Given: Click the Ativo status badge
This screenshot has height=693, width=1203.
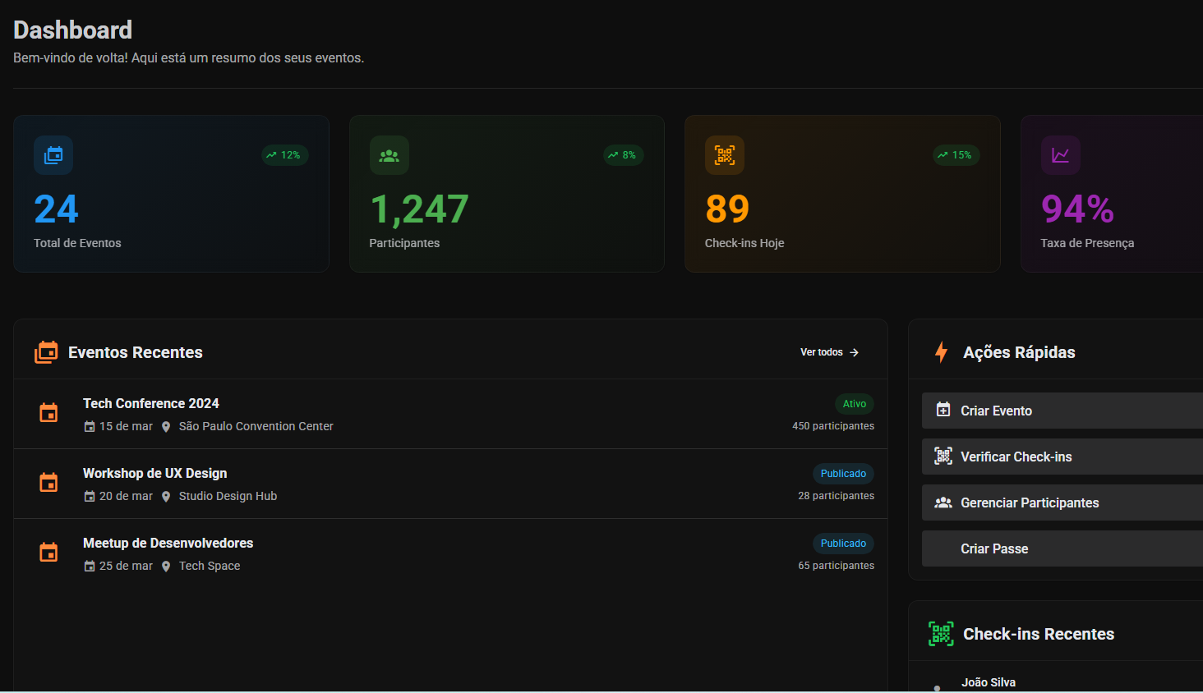Looking at the screenshot, I should point(854,404).
